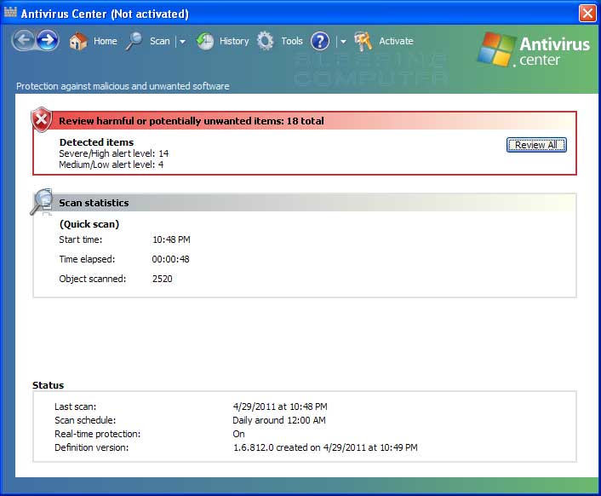
Task: Expand the help options dropdown arrow
Action: (343, 42)
